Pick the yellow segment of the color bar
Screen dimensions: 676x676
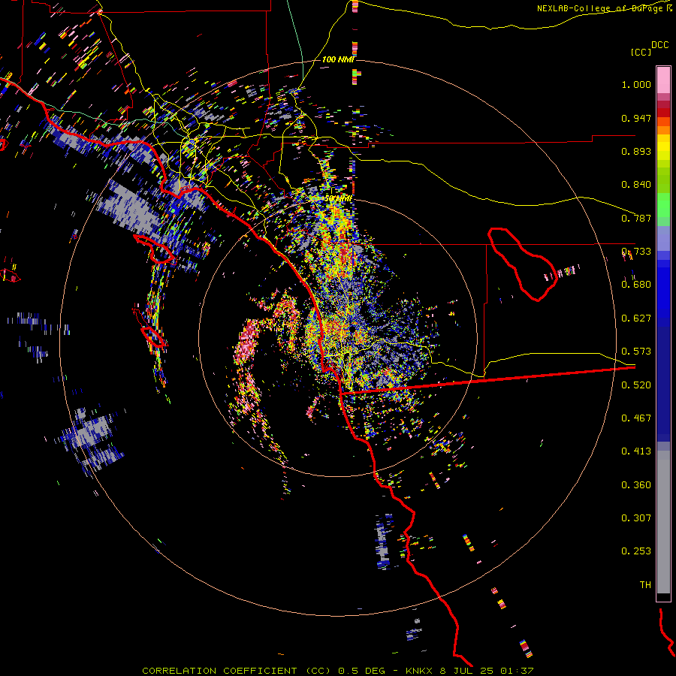point(663,148)
